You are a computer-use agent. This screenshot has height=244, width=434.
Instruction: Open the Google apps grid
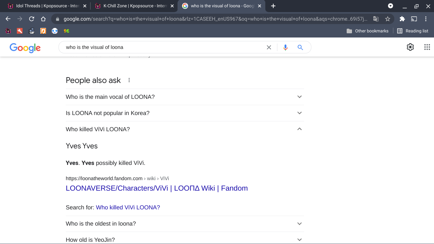(427, 47)
